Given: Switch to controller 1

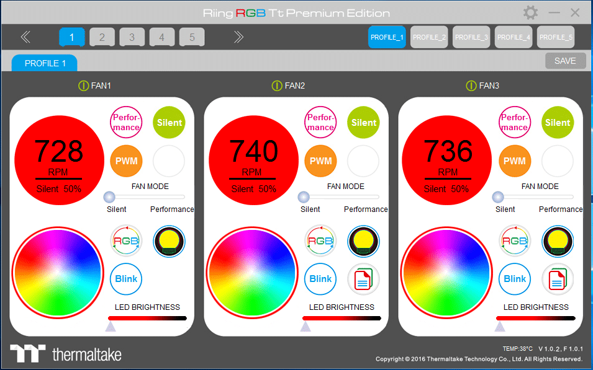Looking at the screenshot, I should pyautogui.click(x=72, y=37).
